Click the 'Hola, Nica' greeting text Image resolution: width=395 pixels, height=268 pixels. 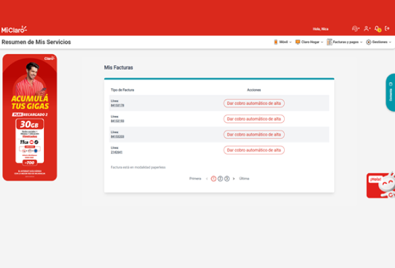(x=320, y=29)
